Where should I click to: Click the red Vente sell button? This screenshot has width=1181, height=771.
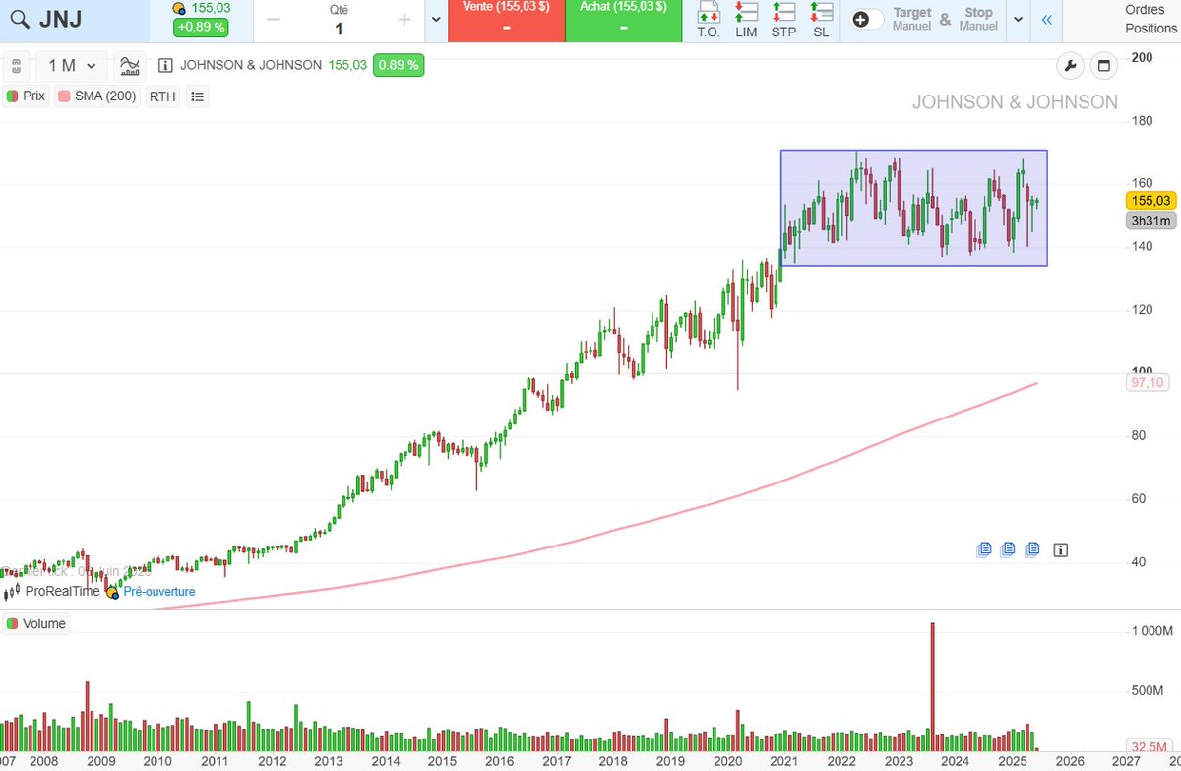pyautogui.click(x=506, y=20)
